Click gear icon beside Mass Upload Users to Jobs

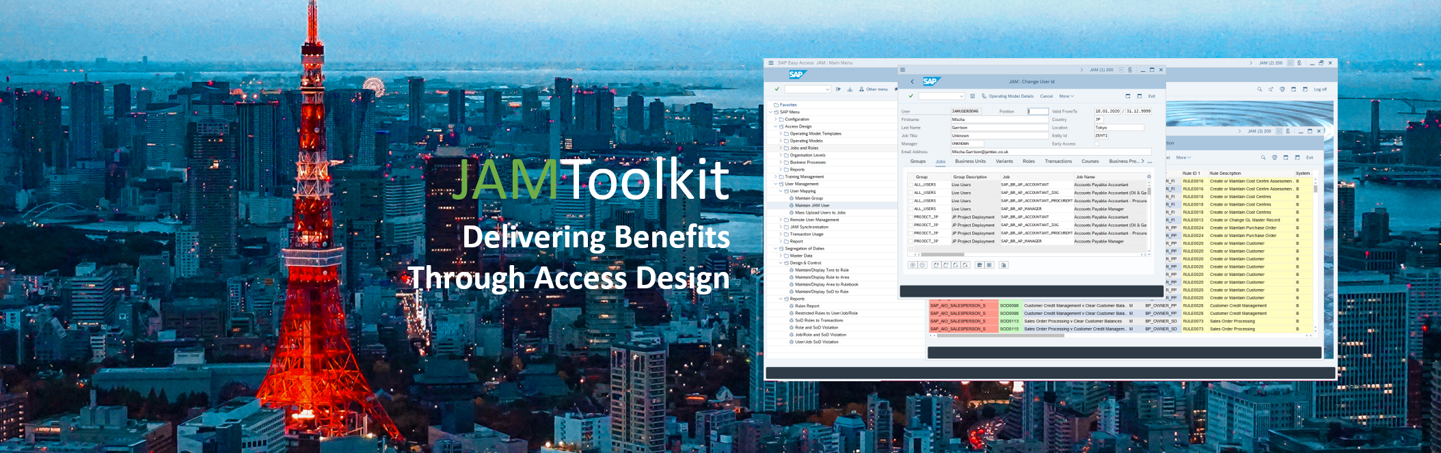[x=792, y=212]
